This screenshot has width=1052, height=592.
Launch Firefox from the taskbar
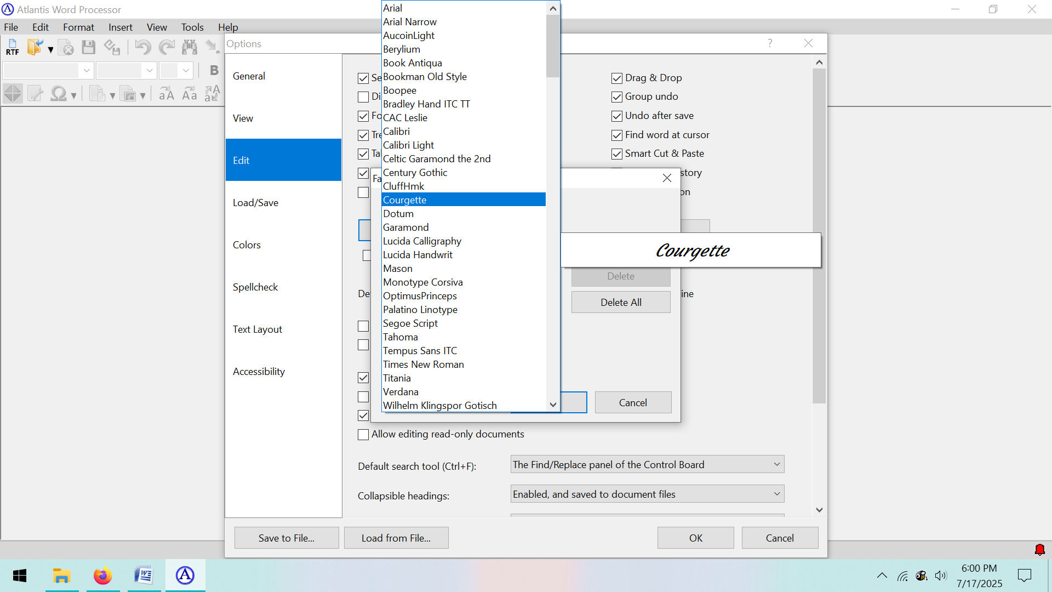102,576
